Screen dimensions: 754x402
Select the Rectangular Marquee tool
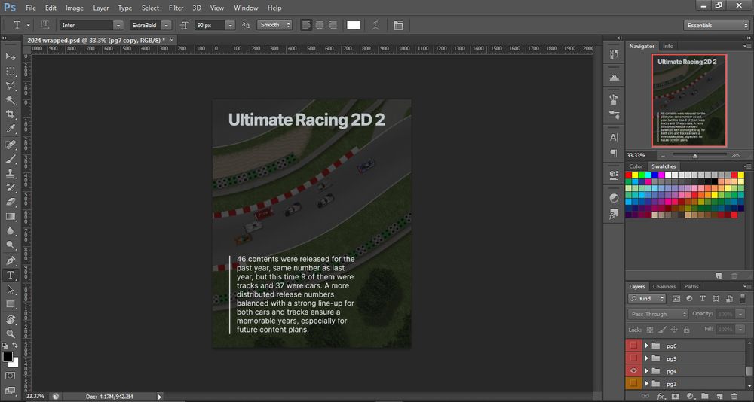[10, 71]
